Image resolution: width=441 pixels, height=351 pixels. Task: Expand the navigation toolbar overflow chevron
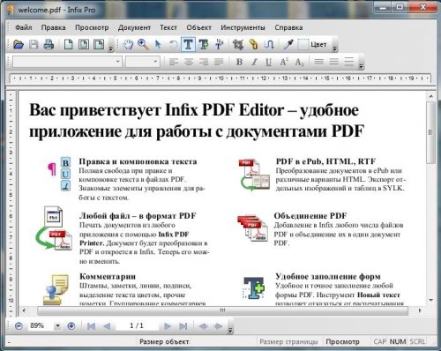pos(230,331)
